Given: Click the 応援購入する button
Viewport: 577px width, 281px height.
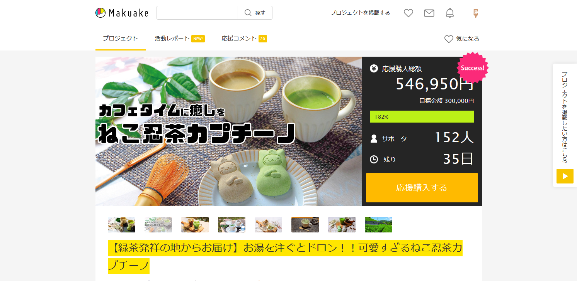Looking at the screenshot, I should coord(422,188).
